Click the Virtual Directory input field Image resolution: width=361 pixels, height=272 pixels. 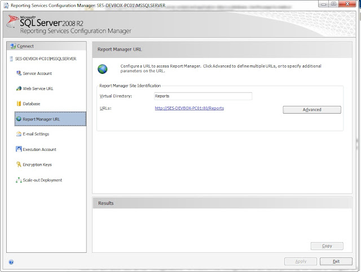click(x=203, y=96)
